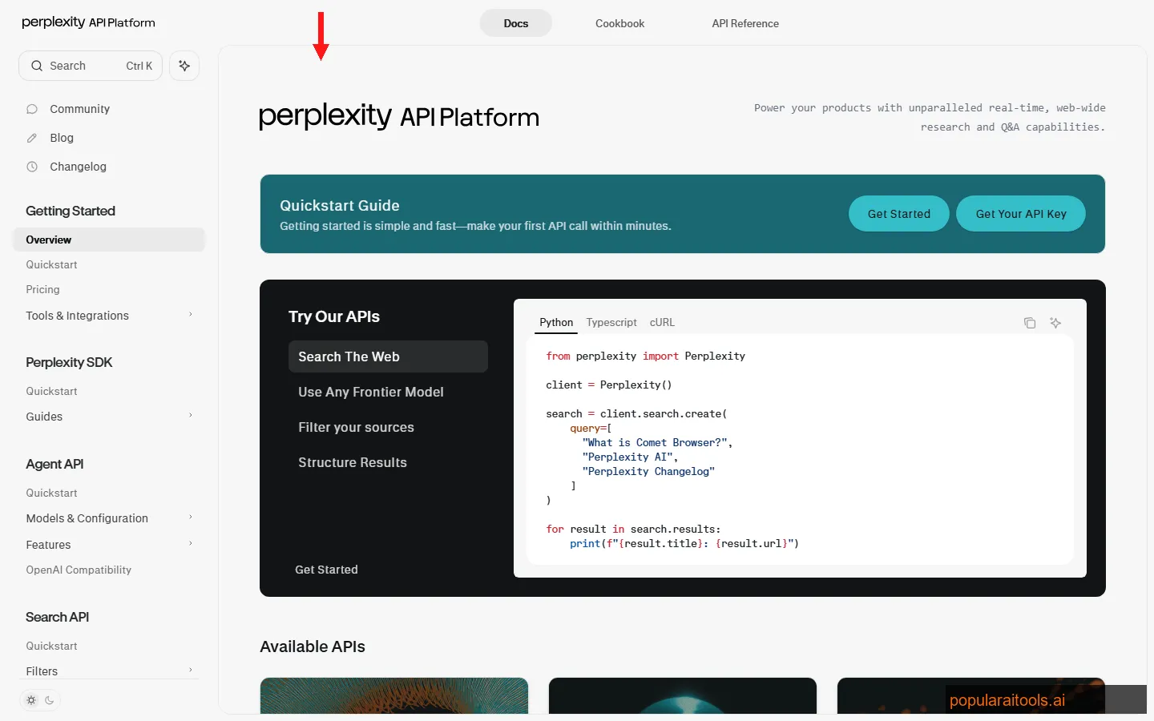1154x721 pixels.
Task: Select the Blog pencil icon
Action: click(x=32, y=137)
